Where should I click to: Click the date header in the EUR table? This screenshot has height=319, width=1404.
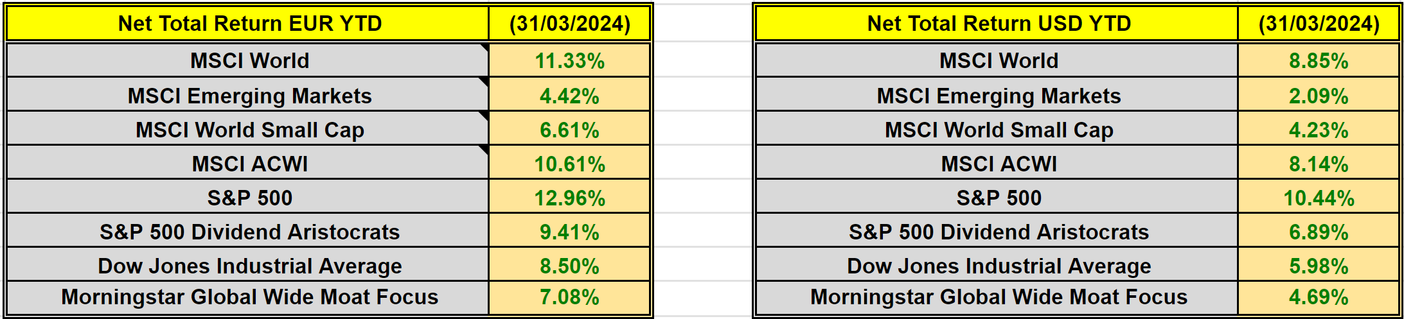(569, 24)
